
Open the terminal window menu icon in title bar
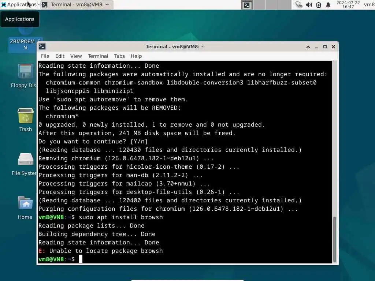[x=42, y=46]
